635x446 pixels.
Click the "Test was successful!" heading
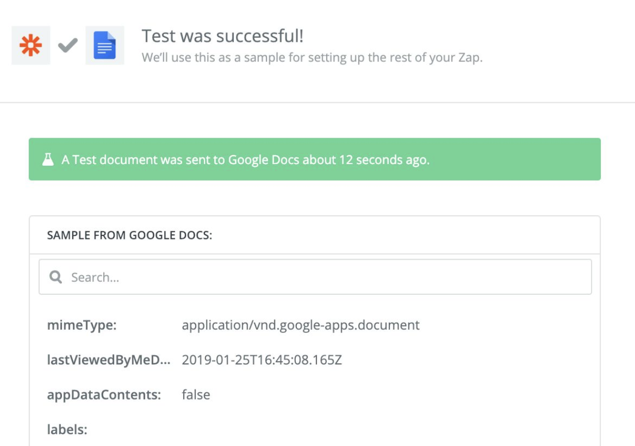point(223,36)
